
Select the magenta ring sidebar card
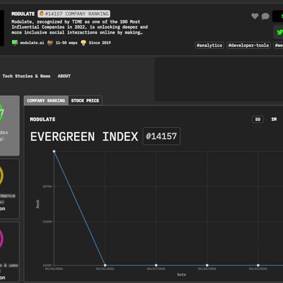click(10, 252)
